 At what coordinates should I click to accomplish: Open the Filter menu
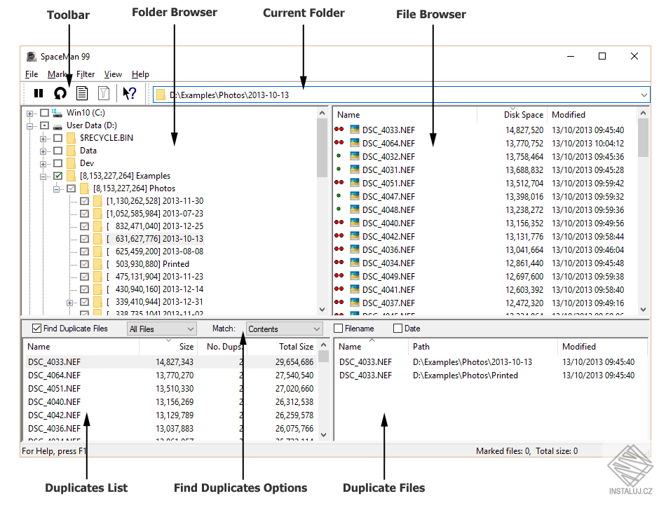86,74
